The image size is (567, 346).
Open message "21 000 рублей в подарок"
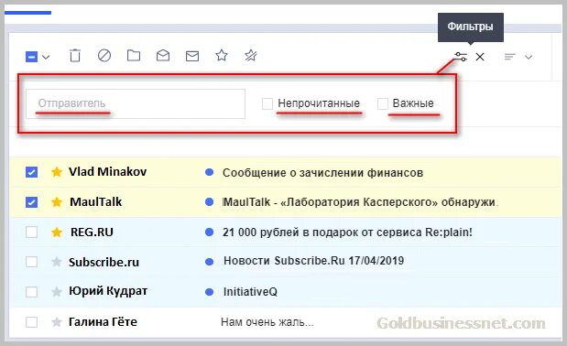(x=347, y=232)
